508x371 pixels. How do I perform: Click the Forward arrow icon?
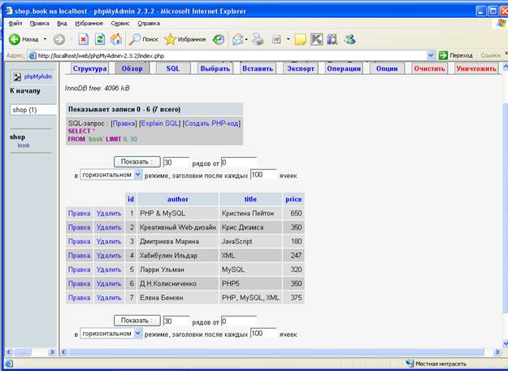[59, 39]
